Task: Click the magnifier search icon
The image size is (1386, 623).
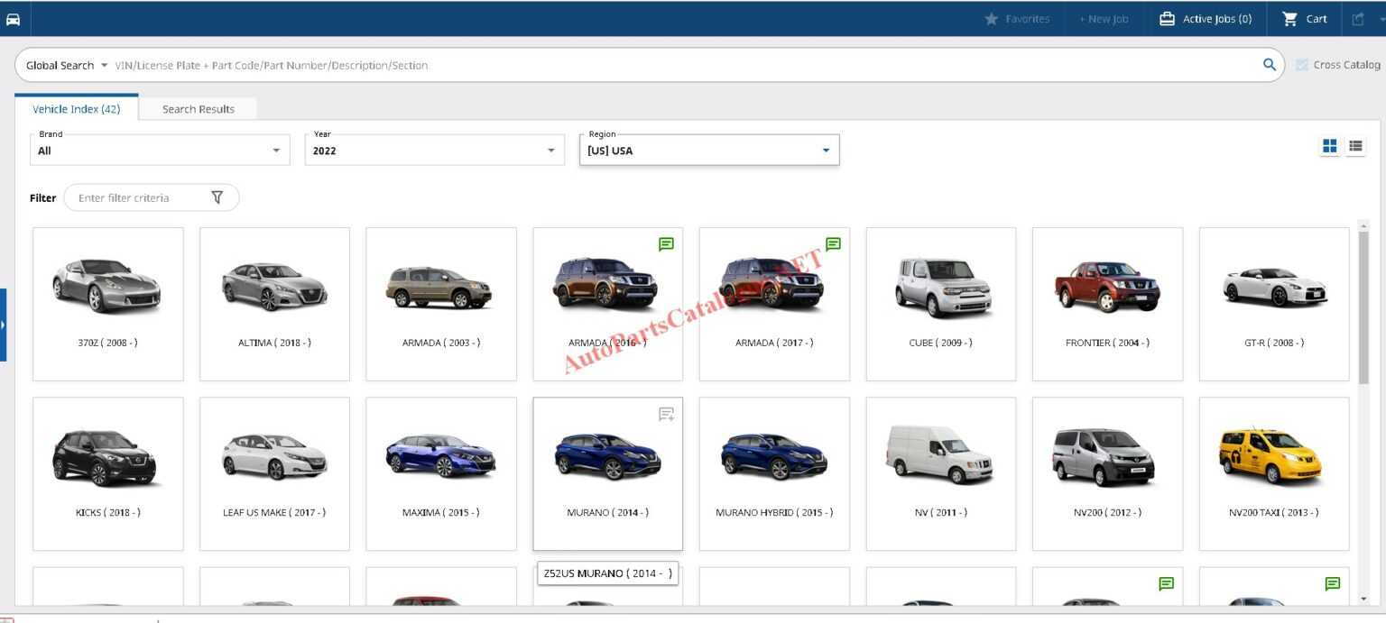Action: click(x=1269, y=65)
